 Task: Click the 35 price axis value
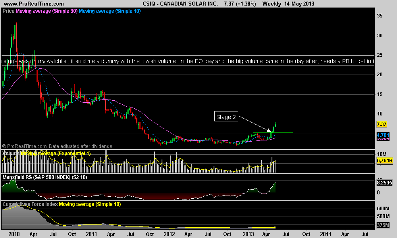coord(380,16)
